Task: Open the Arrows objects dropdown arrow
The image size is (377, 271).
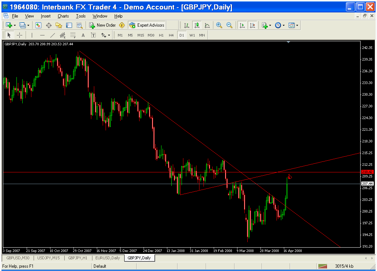Action: click(x=109, y=35)
